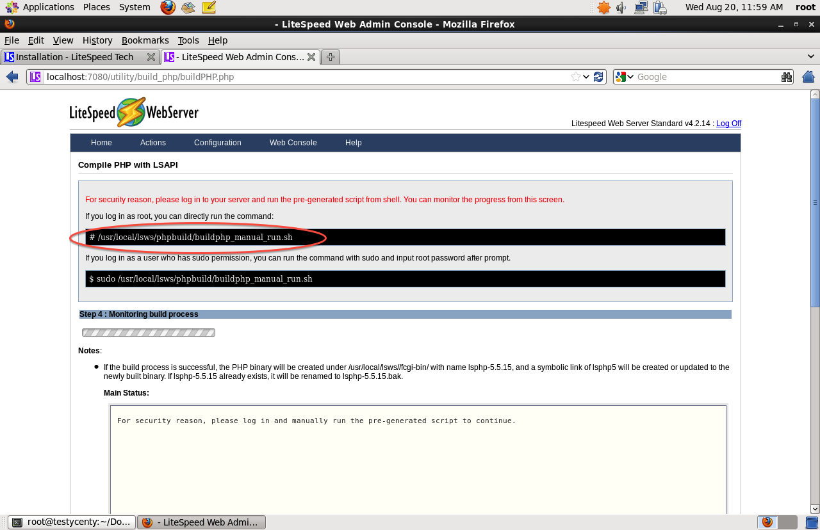Open the address bar history dropdown

586,77
